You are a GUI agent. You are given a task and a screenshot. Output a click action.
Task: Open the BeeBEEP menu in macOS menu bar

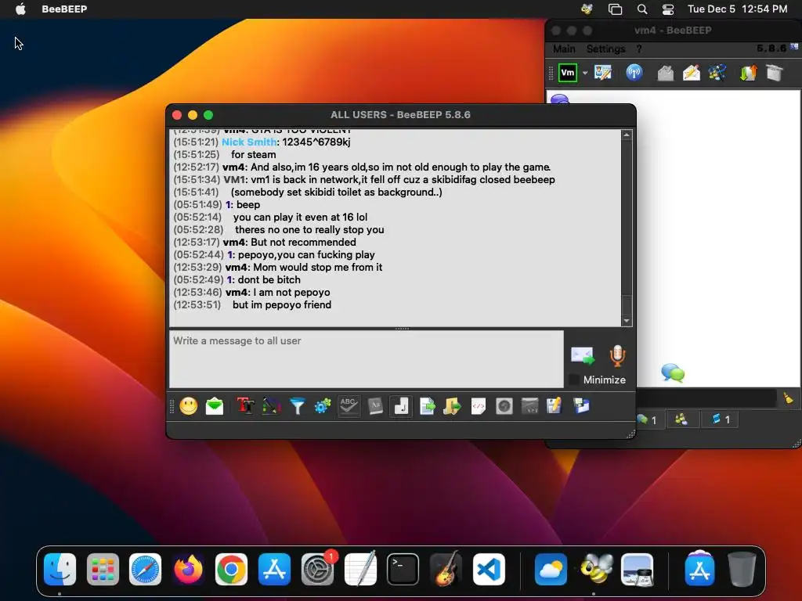coord(64,9)
